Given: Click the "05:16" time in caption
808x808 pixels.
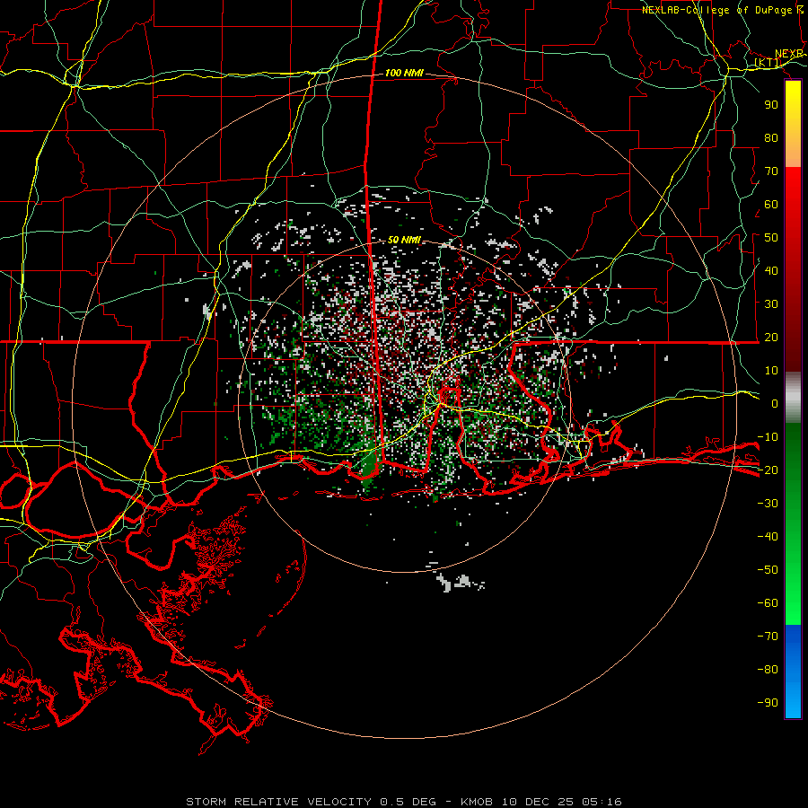Looking at the screenshot, I should (602, 802).
